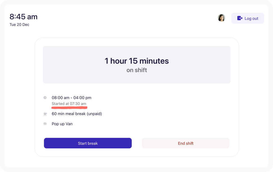Click the log out door-arrow icon
The width and height of the screenshot is (273, 172).
(x=240, y=18)
